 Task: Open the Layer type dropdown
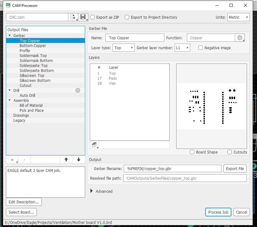click(x=124, y=48)
